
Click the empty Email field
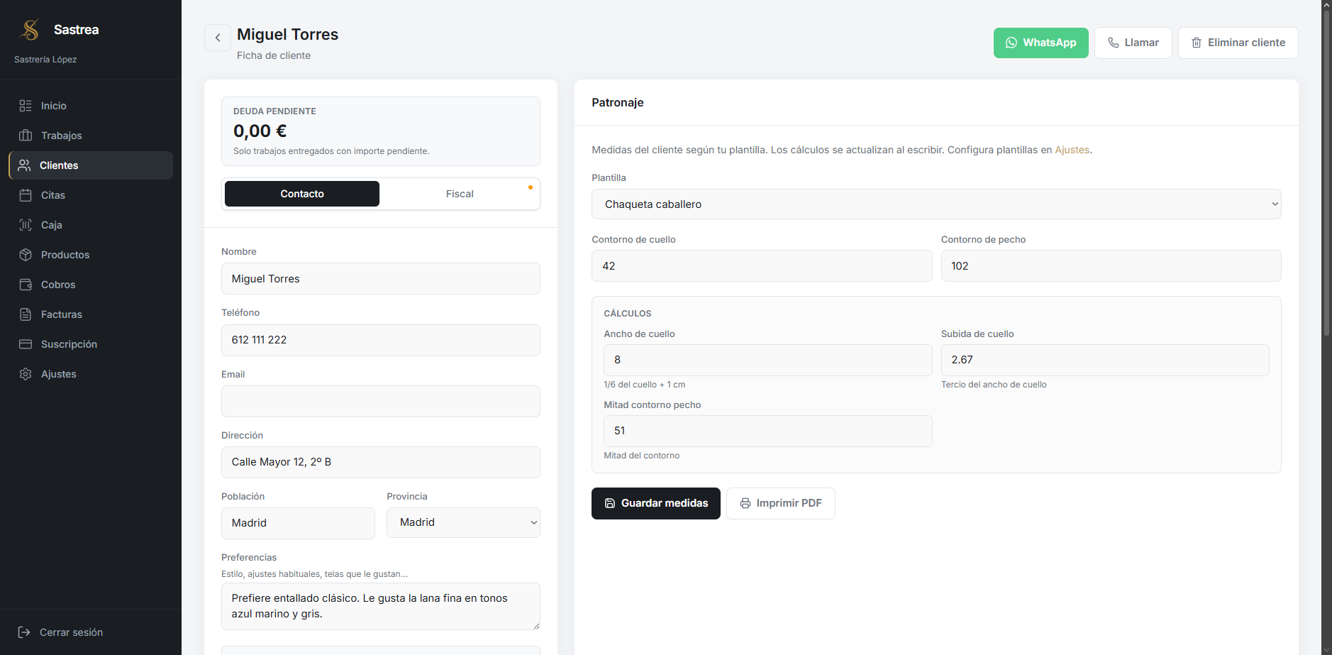coord(381,401)
